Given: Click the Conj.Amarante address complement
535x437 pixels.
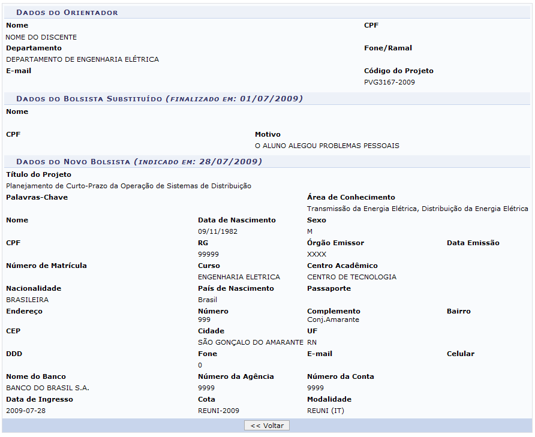Looking at the screenshot, I should (333, 320).
